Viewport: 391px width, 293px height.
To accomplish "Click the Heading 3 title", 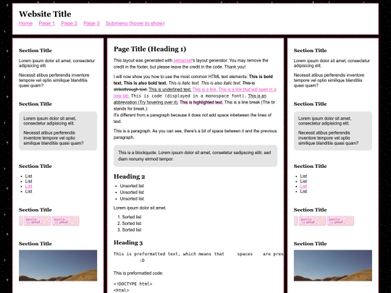I will tap(128, 242).
